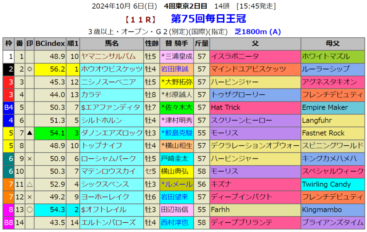Click the ○ mark beside オフトレイル
The width and height of the screenshot is (367, 232).
tap(30, 210)
